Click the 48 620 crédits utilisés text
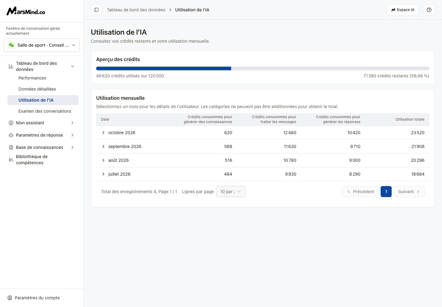The image size is (442, 307). [130, 76]
